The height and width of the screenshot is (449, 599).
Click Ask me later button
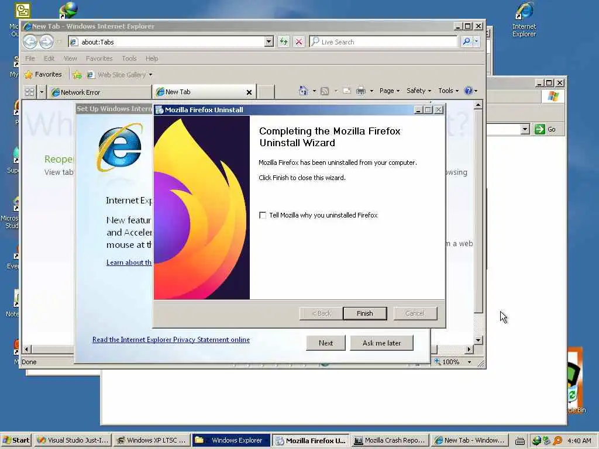coord(381,343)
